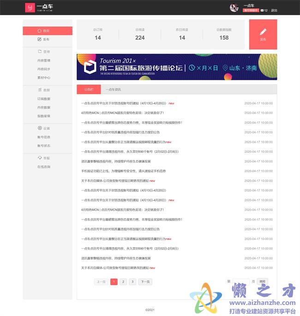Click the 设置 section heading in sidebar

[47, 128]
